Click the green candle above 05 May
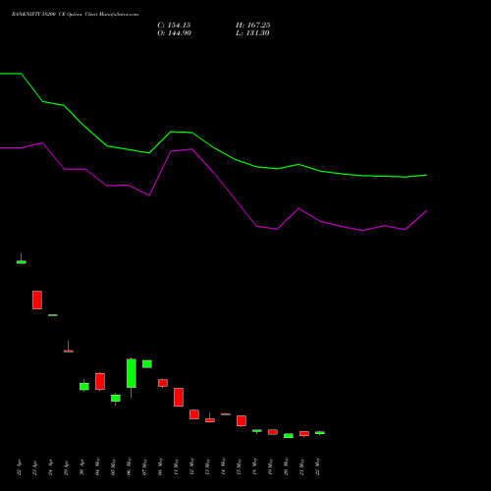Viewport: 491px width, 491px height. [x=116, y=398]
